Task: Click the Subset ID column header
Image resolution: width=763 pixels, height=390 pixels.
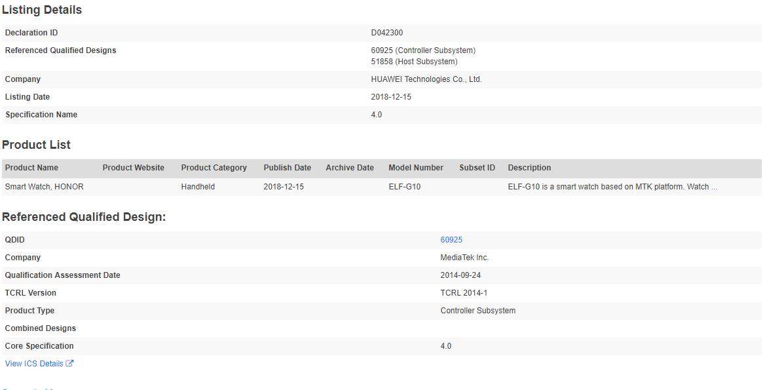Action: tap(477, 168)
